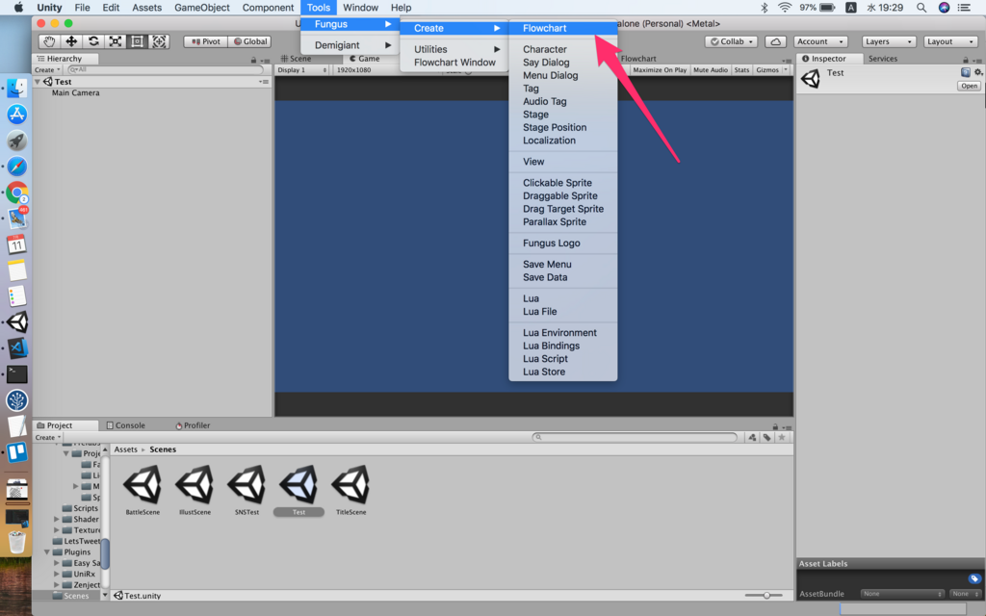986x616 pixels.
Task: Open Hierarchy Create button
Action: (x=47, y=69)
